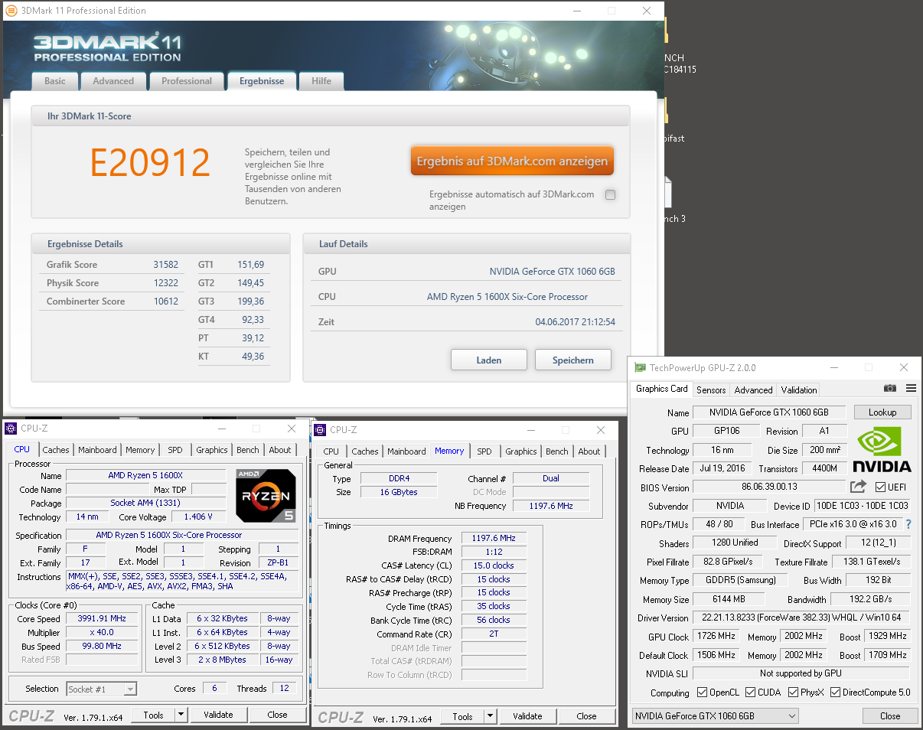923x730 pixels.
Task: Click the GPU-Z Name field
Action: 770,412
